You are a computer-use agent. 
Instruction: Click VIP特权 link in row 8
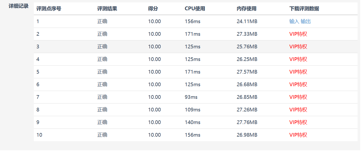298,110
